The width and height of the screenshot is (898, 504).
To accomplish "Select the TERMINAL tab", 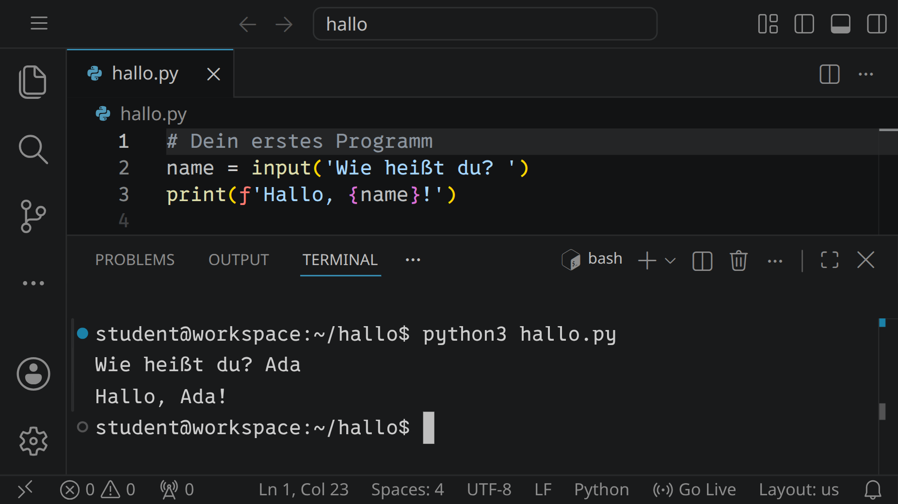I will coord(340,260).
